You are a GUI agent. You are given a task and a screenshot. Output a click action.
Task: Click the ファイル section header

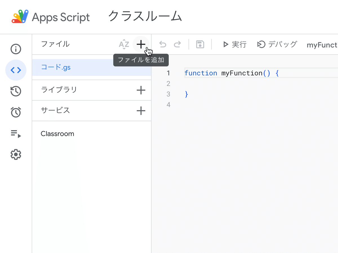[55, 44]
